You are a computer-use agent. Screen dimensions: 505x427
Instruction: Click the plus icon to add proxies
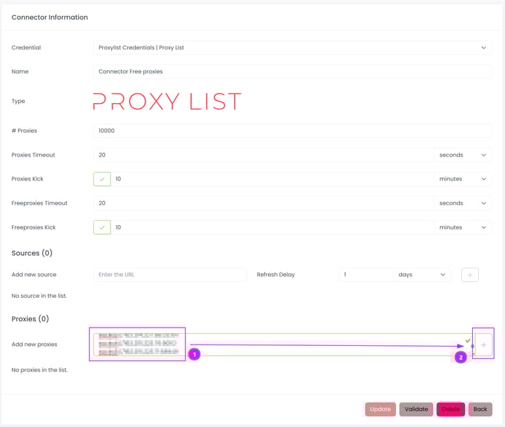tap(483, 345)
